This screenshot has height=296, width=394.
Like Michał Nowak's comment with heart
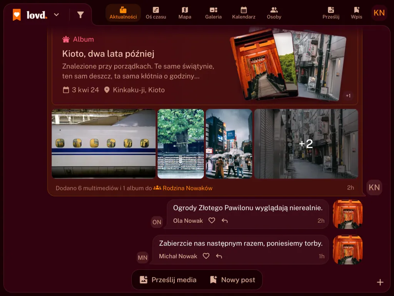(206, 256)
